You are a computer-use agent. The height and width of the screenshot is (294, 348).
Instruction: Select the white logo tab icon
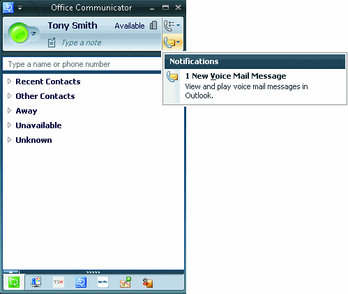(x=103, y=282)
